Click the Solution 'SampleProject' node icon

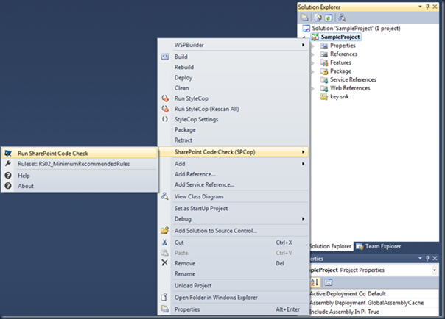[x=306, y=29]
